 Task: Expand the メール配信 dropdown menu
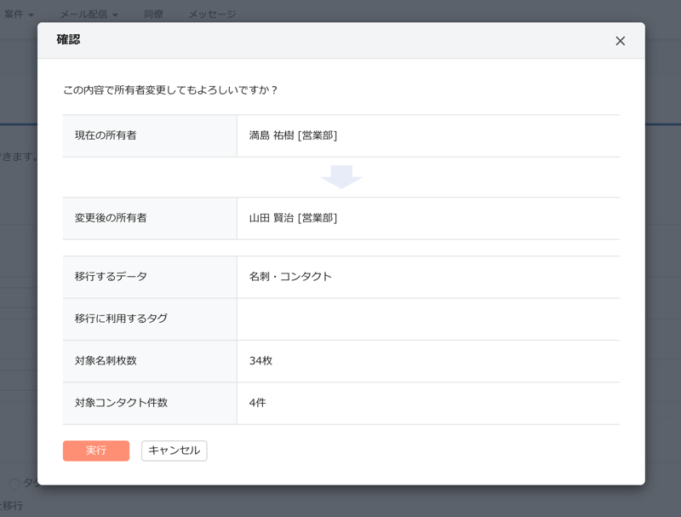[89, 14]
